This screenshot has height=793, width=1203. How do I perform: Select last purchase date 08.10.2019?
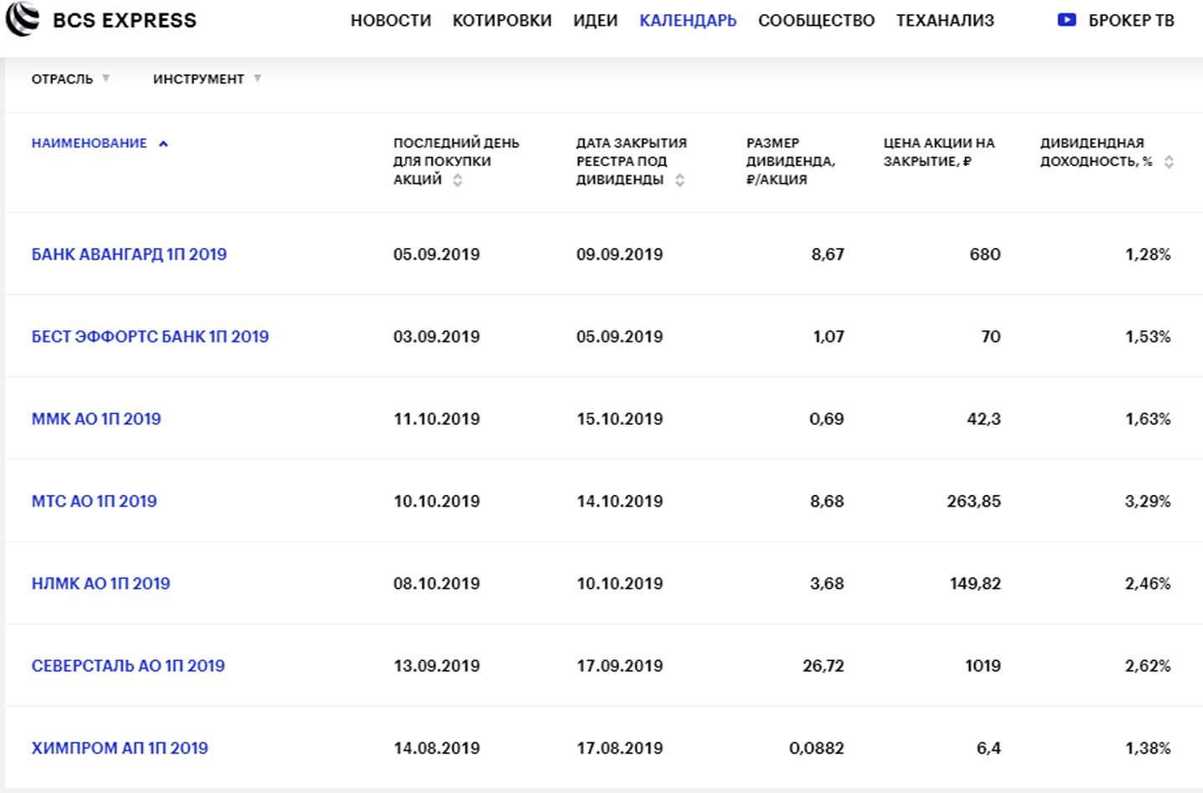[437, 583]
